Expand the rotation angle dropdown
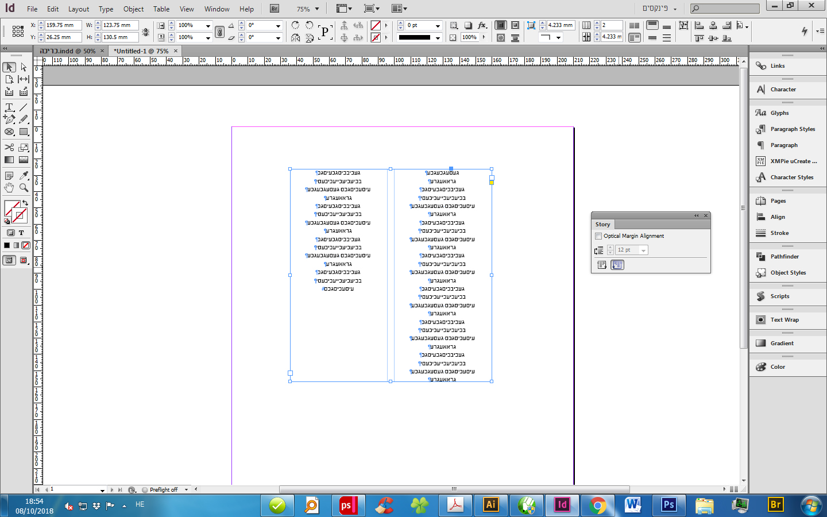The height and width of the screenshot is (517, 827). [278, 26]
